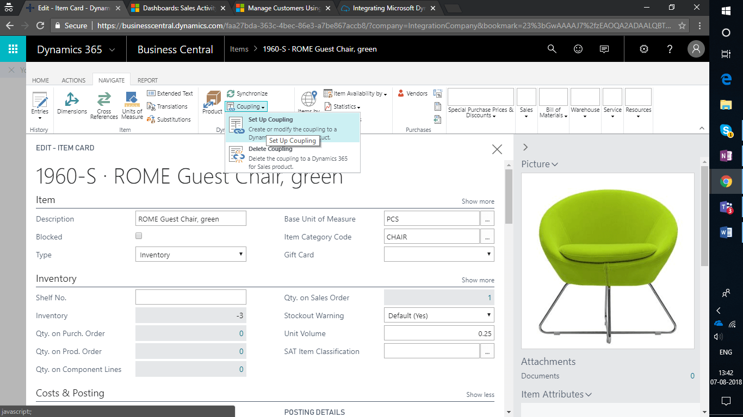This screenshot has width=743, height=417.
Task: Expand the Sales ribbon menu
Action: coord(527,104)
